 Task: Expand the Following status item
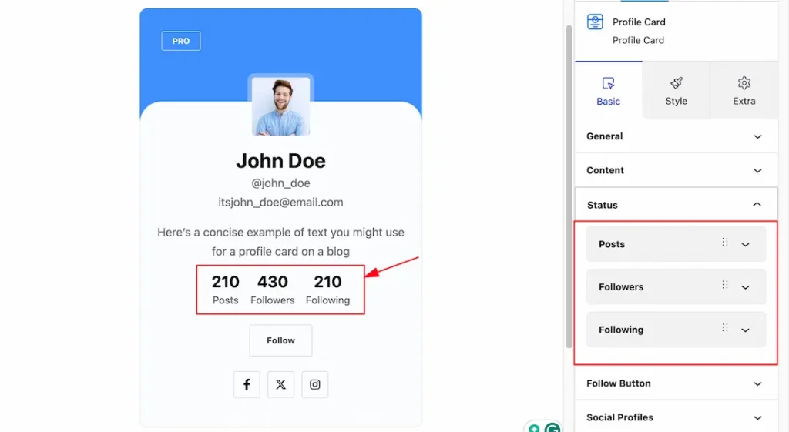coord(745,330)
